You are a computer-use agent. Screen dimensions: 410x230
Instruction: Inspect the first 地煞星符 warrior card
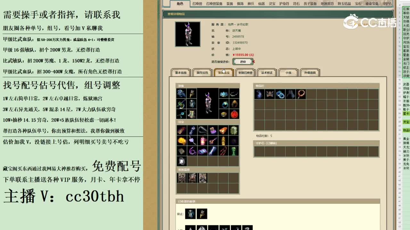(x=182, y=178)
